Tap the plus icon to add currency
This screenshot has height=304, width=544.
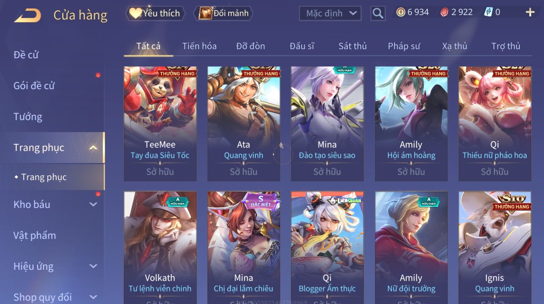tap(530, 12)
